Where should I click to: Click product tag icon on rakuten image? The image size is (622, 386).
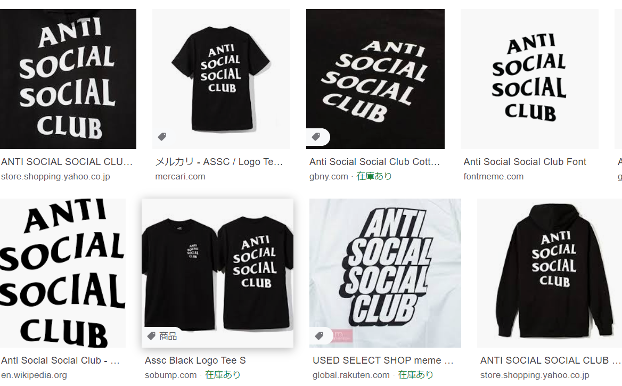[x=320, y=336]
